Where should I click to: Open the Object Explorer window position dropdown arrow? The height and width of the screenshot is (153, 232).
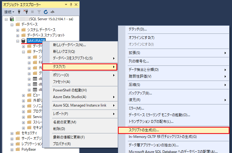(66, 5)
